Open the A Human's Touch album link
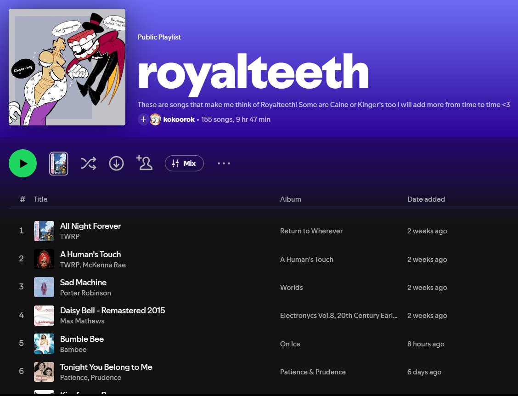Image resolution: width=518 pixels, height=396 pixels. [x=307, y=260]
